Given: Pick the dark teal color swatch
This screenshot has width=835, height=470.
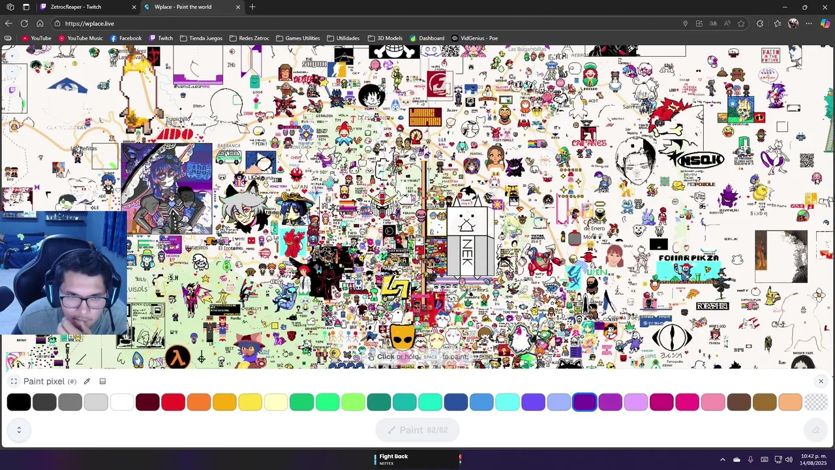Looking at the screenshot, I should tap(379, 402).
